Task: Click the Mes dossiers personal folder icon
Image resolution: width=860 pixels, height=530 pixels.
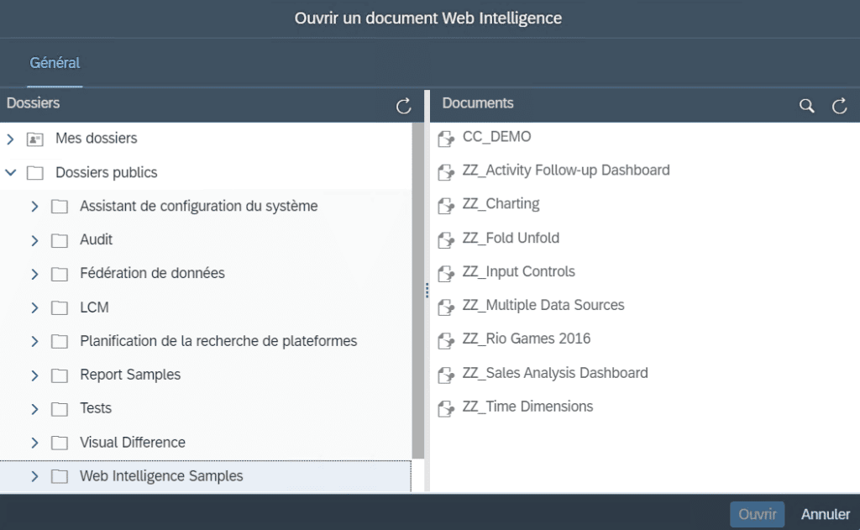Action: pyautogui.click(x=35, y=139)
